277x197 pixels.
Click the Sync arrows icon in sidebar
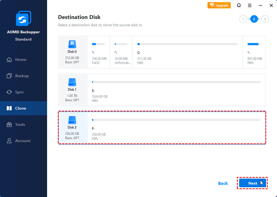(9, 92)
